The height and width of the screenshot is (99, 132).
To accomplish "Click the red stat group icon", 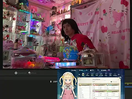I will [x=94, y=84].
